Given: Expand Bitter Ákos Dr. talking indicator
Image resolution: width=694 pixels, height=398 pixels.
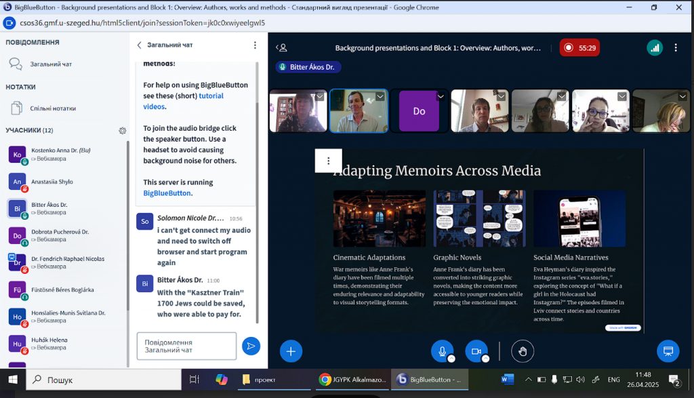Looking at the screenshot, I should (x=308, y=67).
